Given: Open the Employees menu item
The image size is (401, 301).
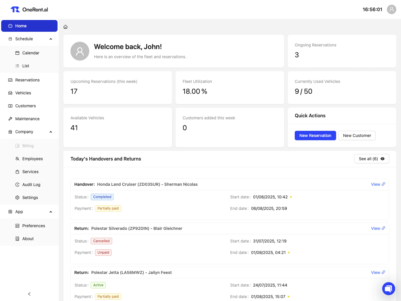Looking at the screenshot, I should 29,159.
